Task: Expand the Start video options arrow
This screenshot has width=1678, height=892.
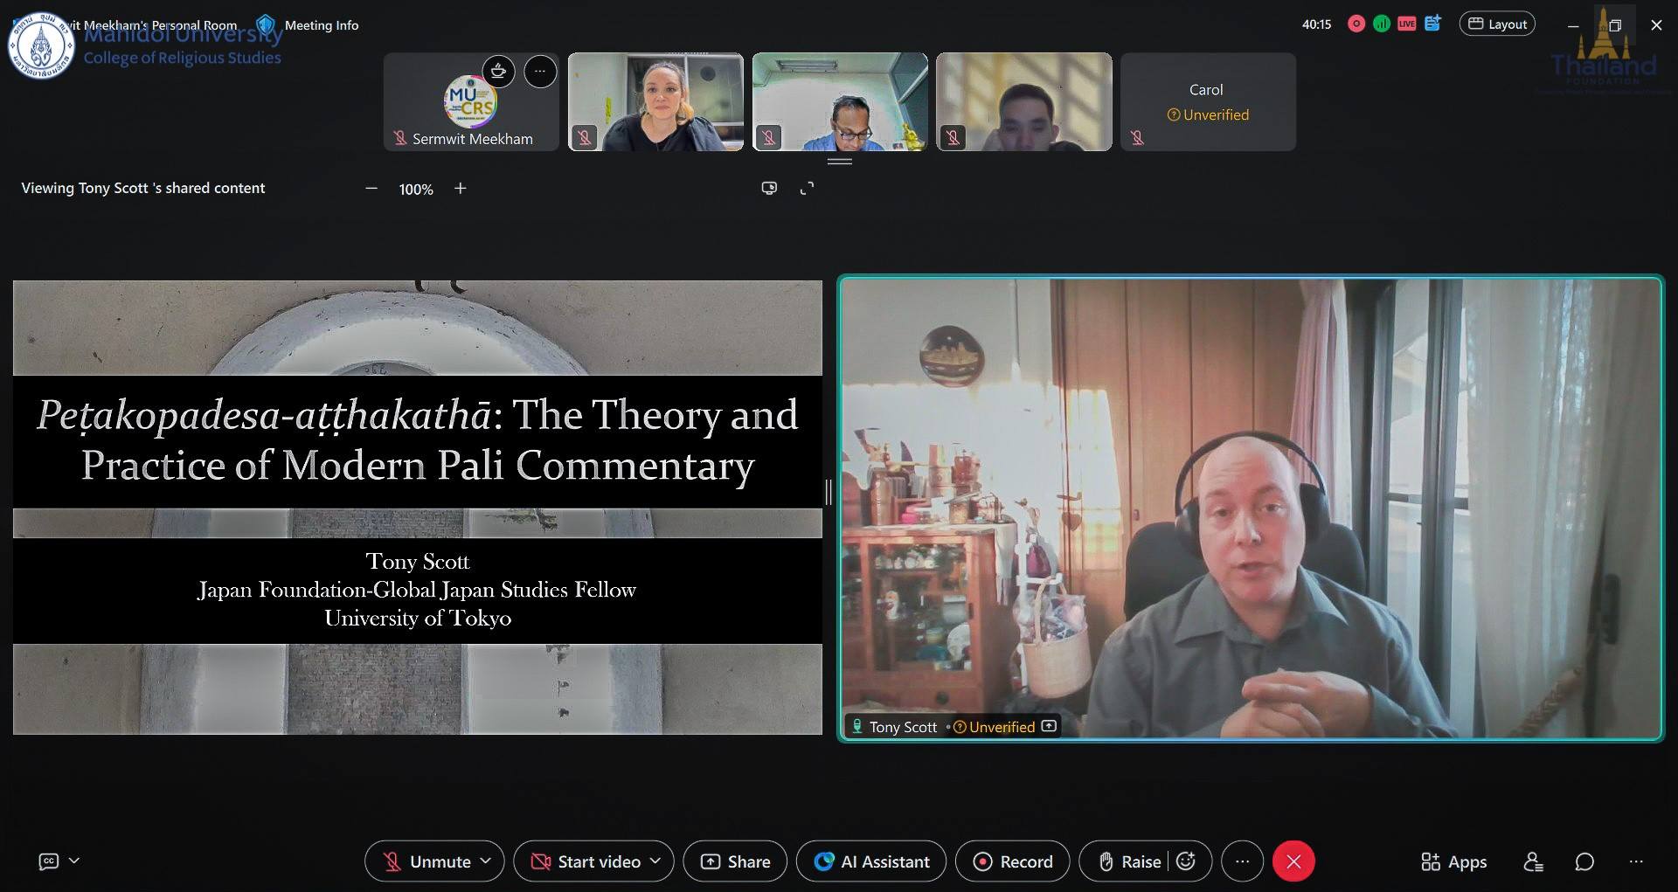Action: pyautogui.click(x=655, y=861)
